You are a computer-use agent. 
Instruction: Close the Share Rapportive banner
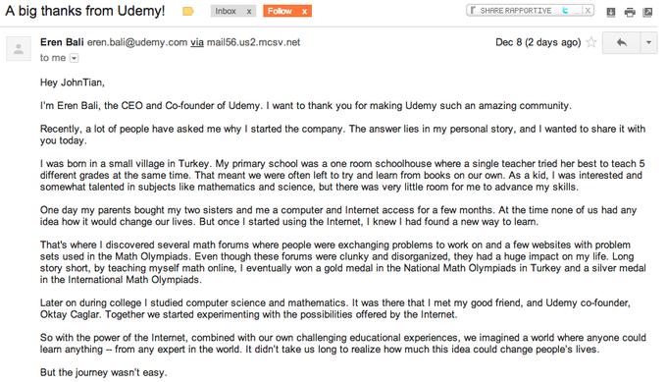click(x=588, y=11)
